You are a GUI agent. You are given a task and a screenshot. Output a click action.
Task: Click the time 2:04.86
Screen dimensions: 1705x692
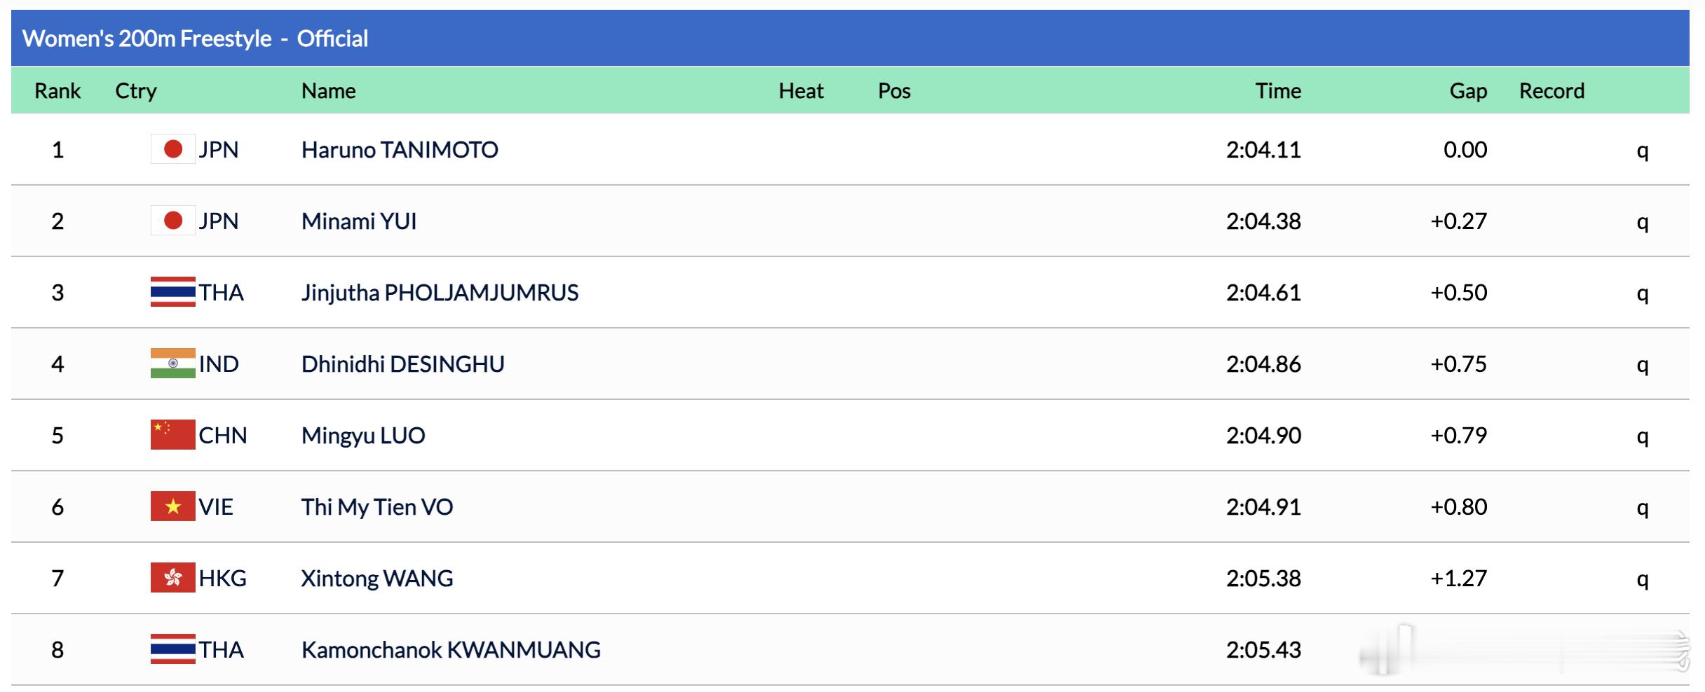pyautogui.click(x=1263, y=364)
